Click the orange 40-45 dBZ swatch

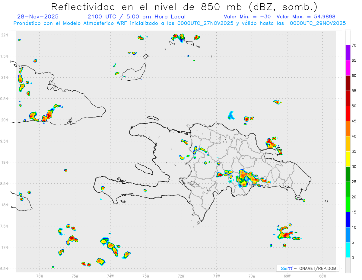point(348,129)
